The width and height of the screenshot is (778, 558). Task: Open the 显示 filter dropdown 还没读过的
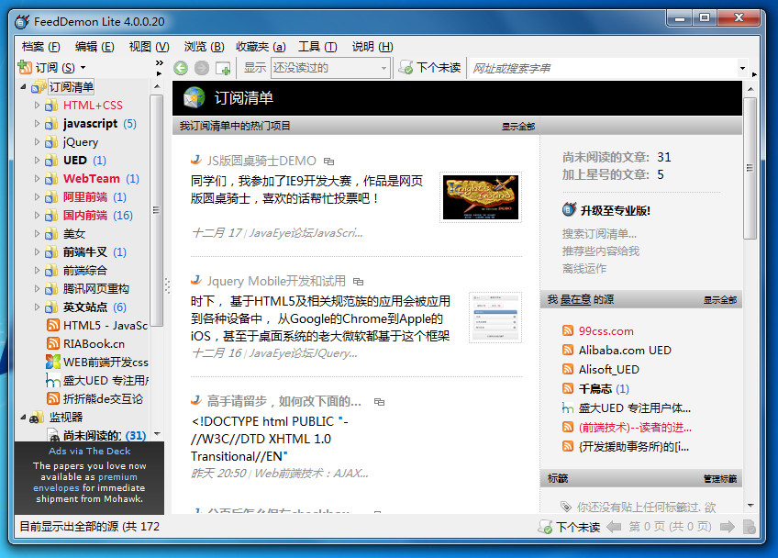(x=330, y=68)
